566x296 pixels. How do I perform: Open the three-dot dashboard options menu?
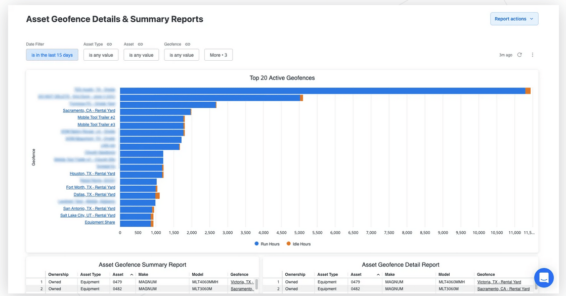point(533,55)
